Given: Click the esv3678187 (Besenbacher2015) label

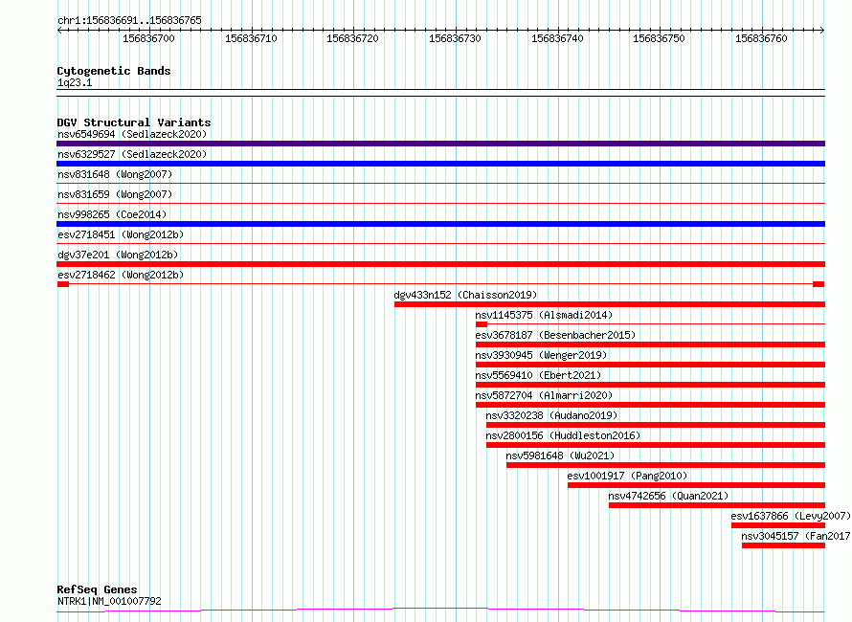Looking at the screenshot, I should pos(555,335).
